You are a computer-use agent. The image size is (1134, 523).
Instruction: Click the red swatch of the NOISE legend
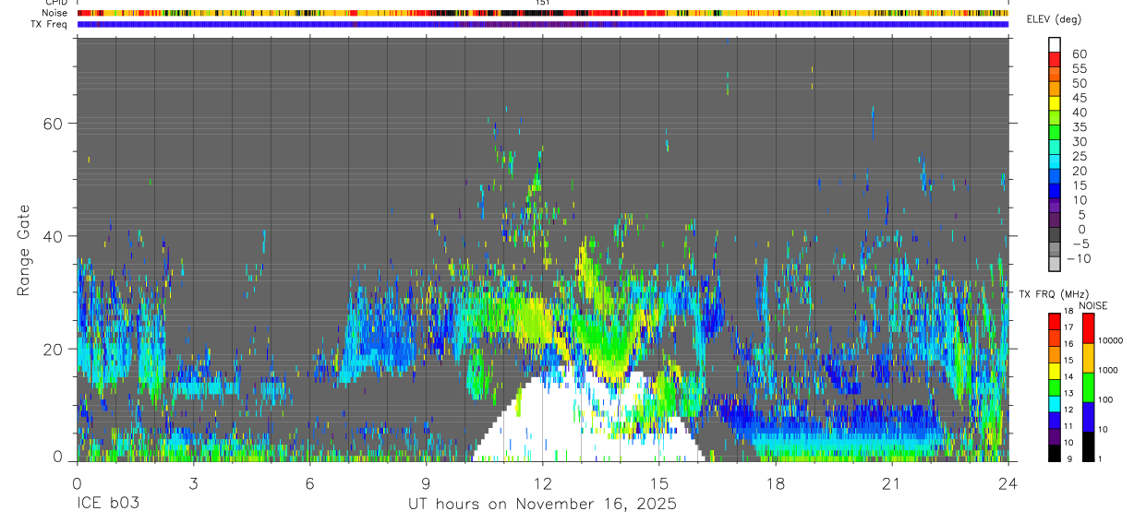(1089, 327)
